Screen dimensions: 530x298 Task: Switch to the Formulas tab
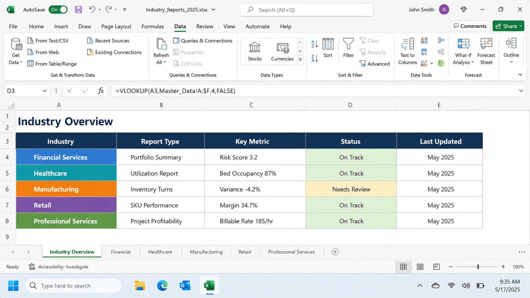(x=152, y=26)
